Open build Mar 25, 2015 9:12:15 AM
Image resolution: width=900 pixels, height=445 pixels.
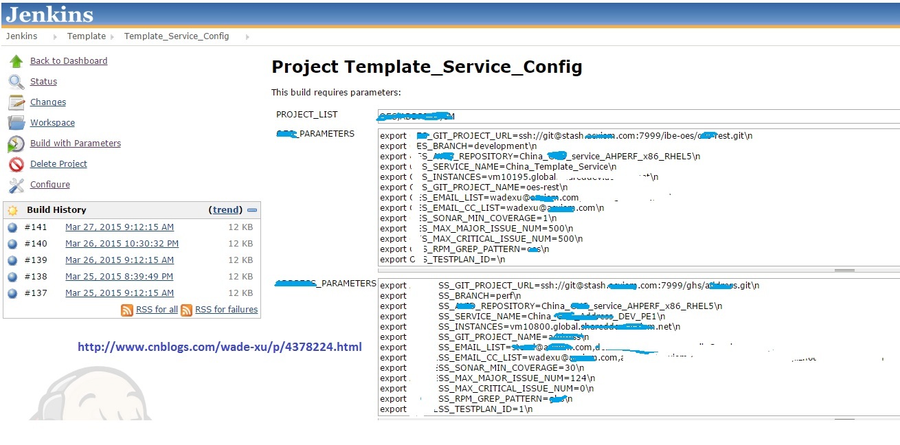tap(120, 293)
